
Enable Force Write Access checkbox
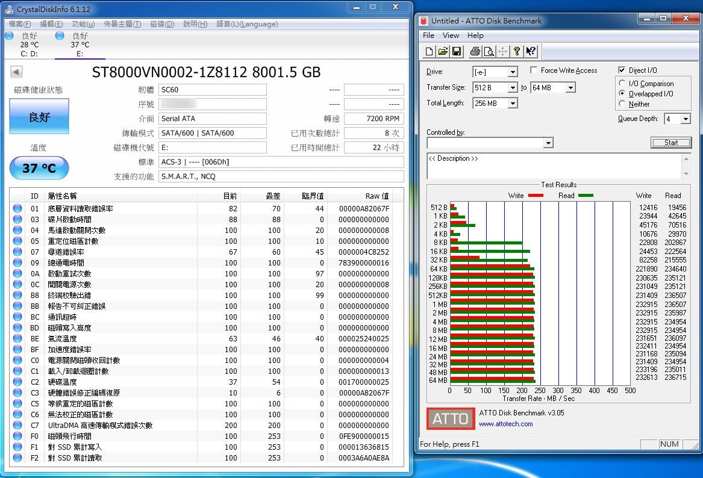(x=534, y=70)
